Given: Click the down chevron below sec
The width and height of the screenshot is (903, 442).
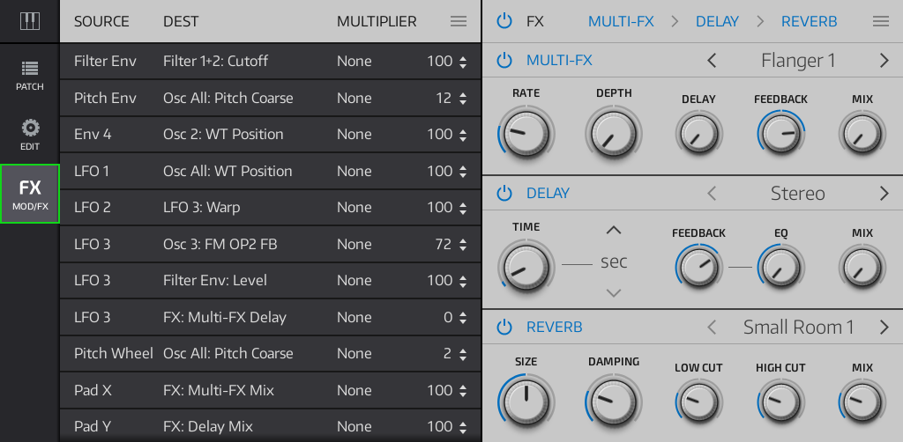Looking at the screenshot, I should click(614, 293).
